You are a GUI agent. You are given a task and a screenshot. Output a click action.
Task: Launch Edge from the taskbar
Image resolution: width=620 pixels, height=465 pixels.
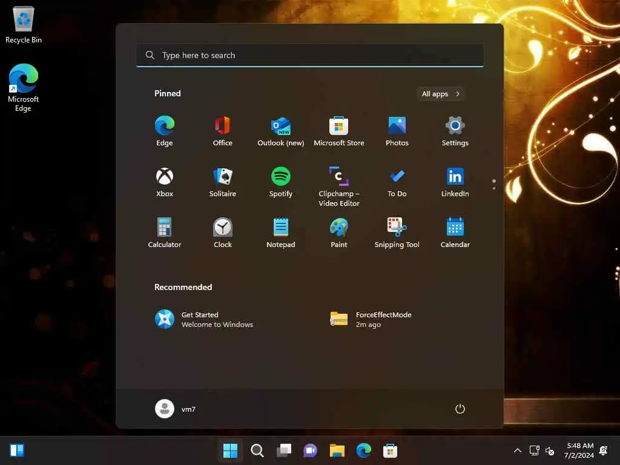[x=364, y=450]
